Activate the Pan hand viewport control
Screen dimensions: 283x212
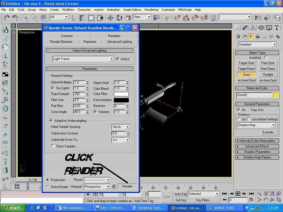[266, 200]
